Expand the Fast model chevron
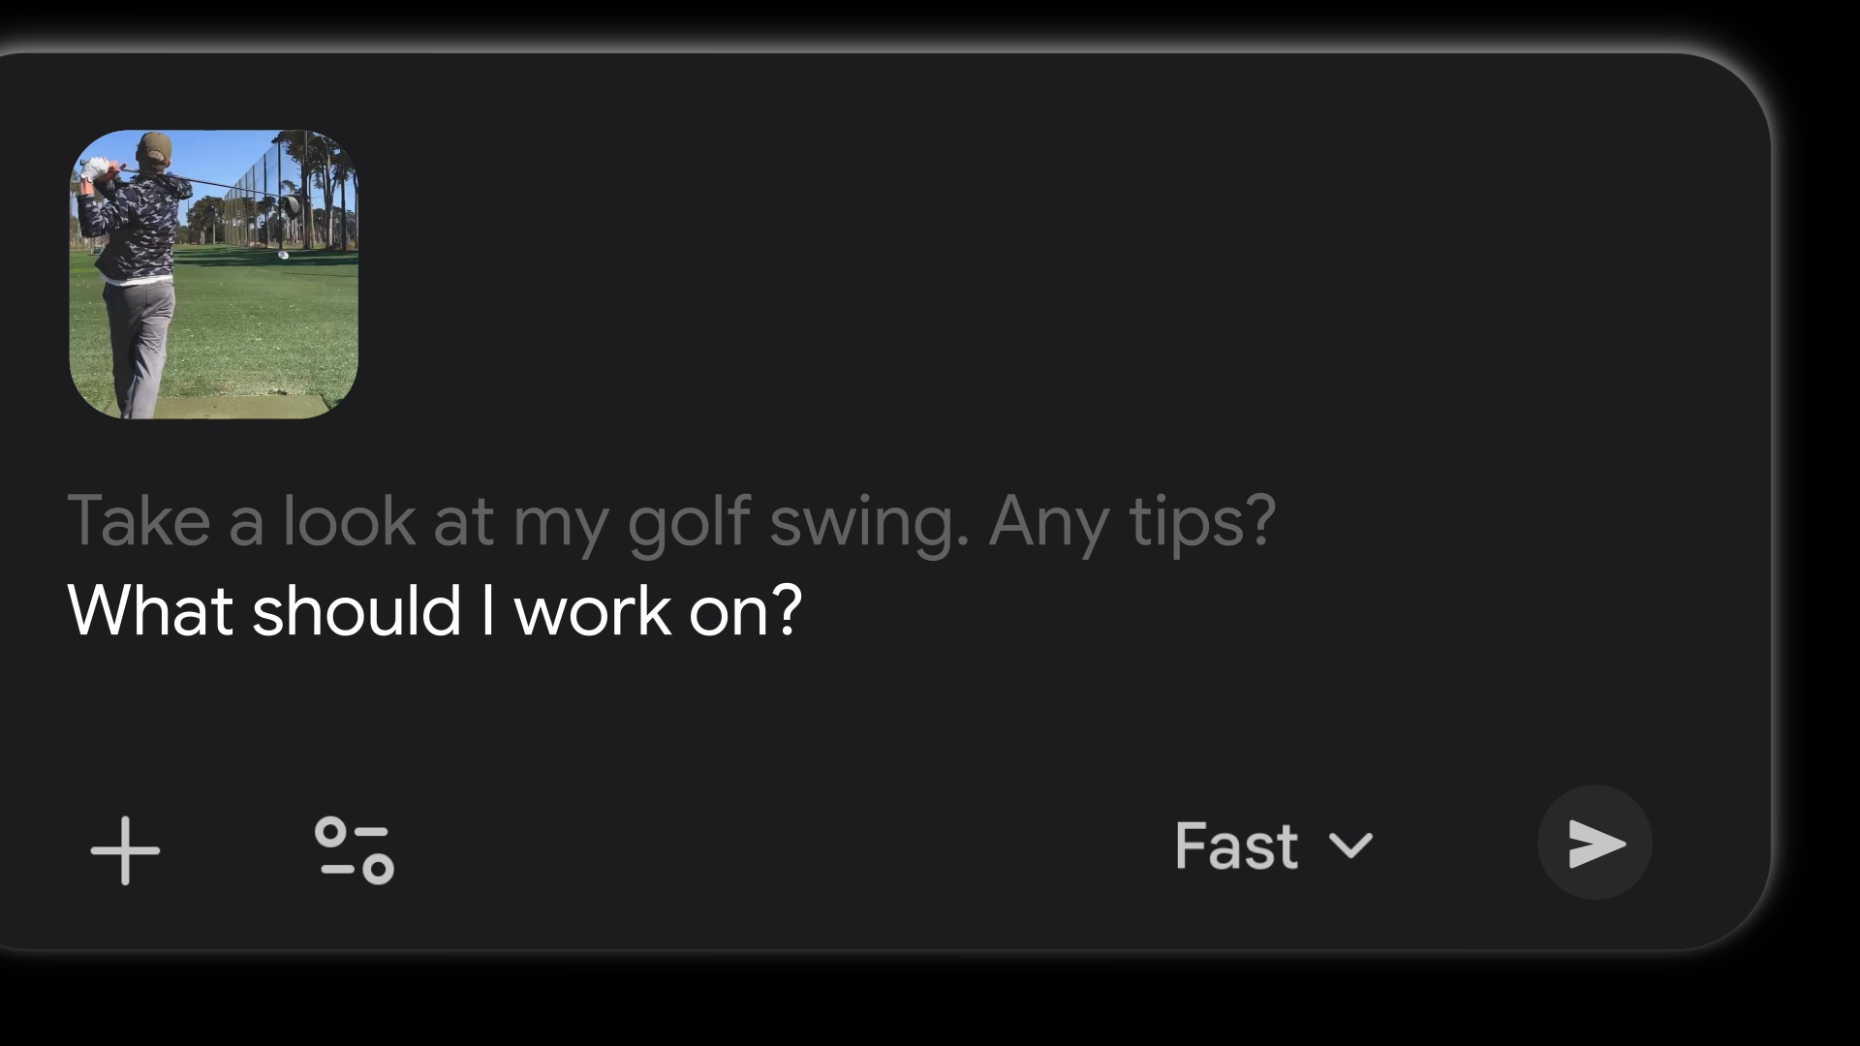The height and width of the screenshot is (1046, 1860). coord(1350,846)
